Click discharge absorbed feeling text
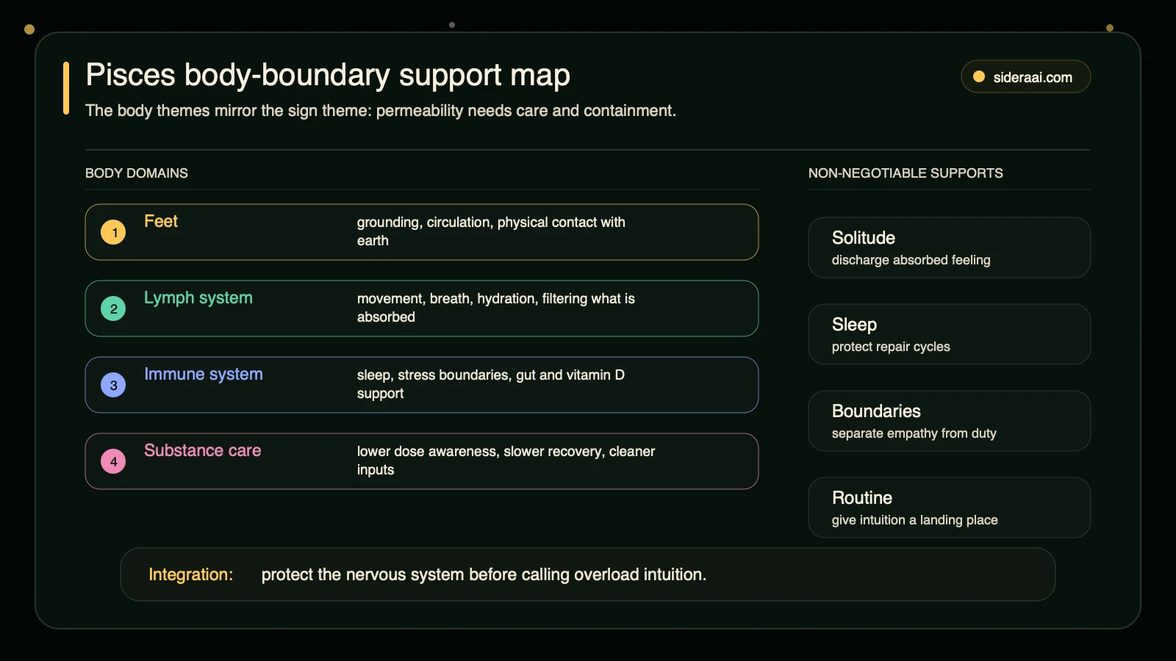The width and height of the screenshot is (1176, 661). tap(911, 260)
